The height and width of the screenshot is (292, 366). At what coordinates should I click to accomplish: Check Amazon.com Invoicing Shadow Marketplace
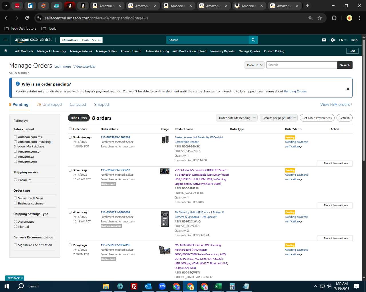pyautogui.click(x=15, y=141)
